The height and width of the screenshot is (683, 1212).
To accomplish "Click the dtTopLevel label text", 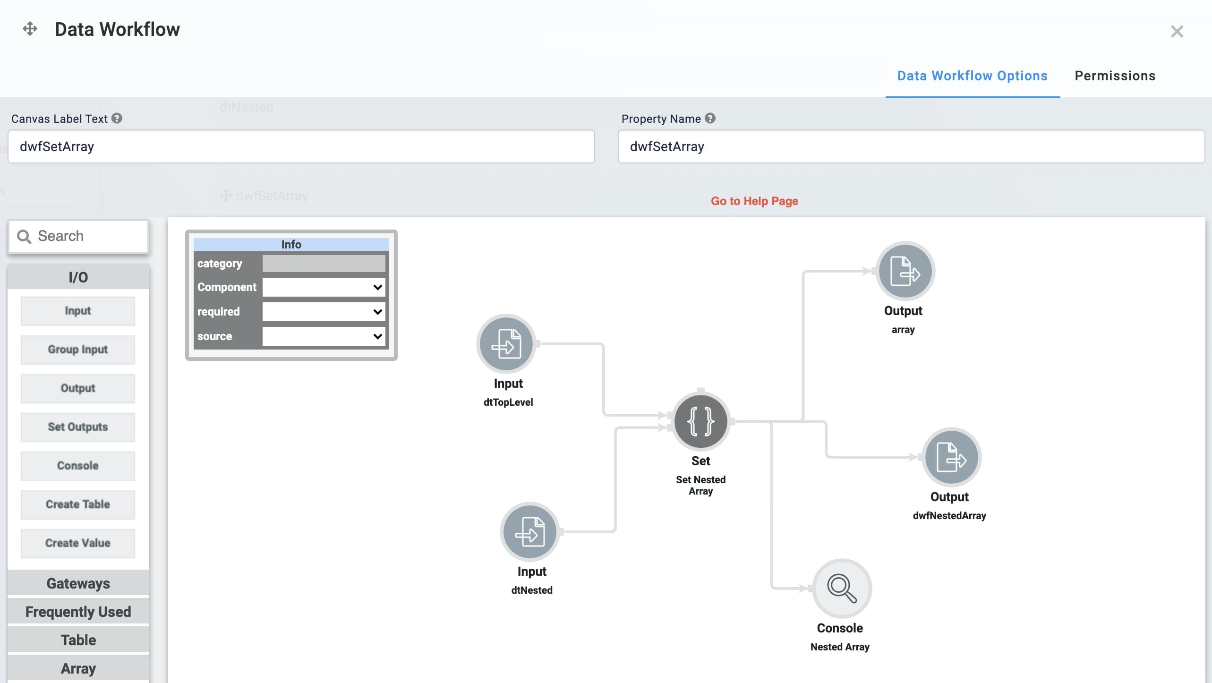I will click(x=508, y=402).
